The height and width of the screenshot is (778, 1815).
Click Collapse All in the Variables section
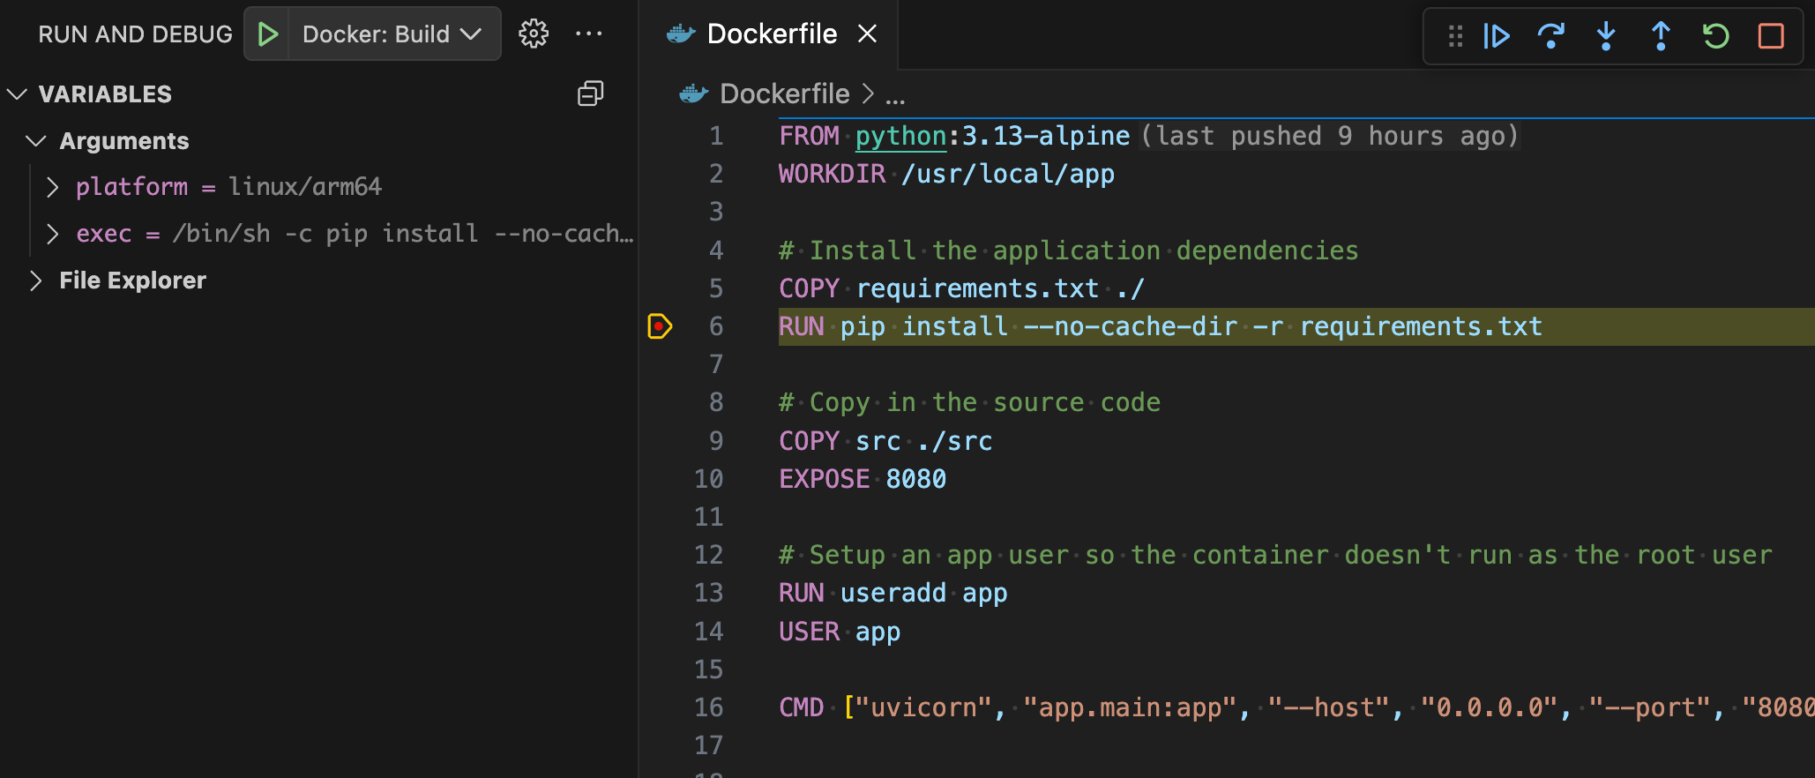click(590, 94)
